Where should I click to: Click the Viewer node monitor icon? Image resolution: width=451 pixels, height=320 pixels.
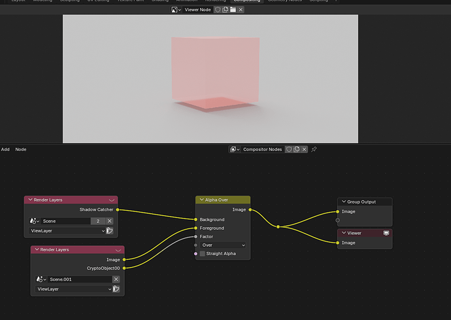click(386, 233)
